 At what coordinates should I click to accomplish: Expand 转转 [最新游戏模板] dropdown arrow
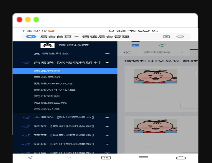pos(107,135)
